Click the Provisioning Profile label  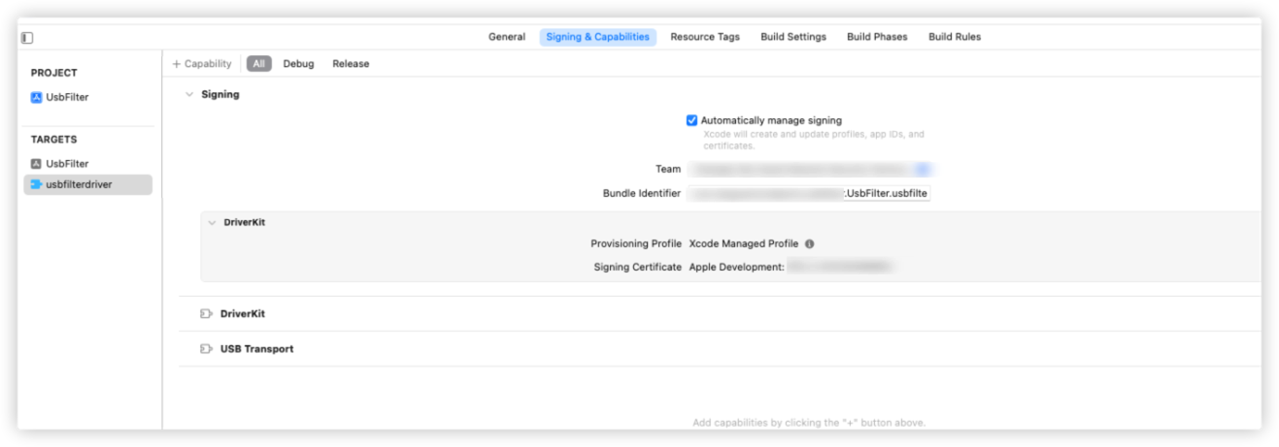tap(636, 244)
